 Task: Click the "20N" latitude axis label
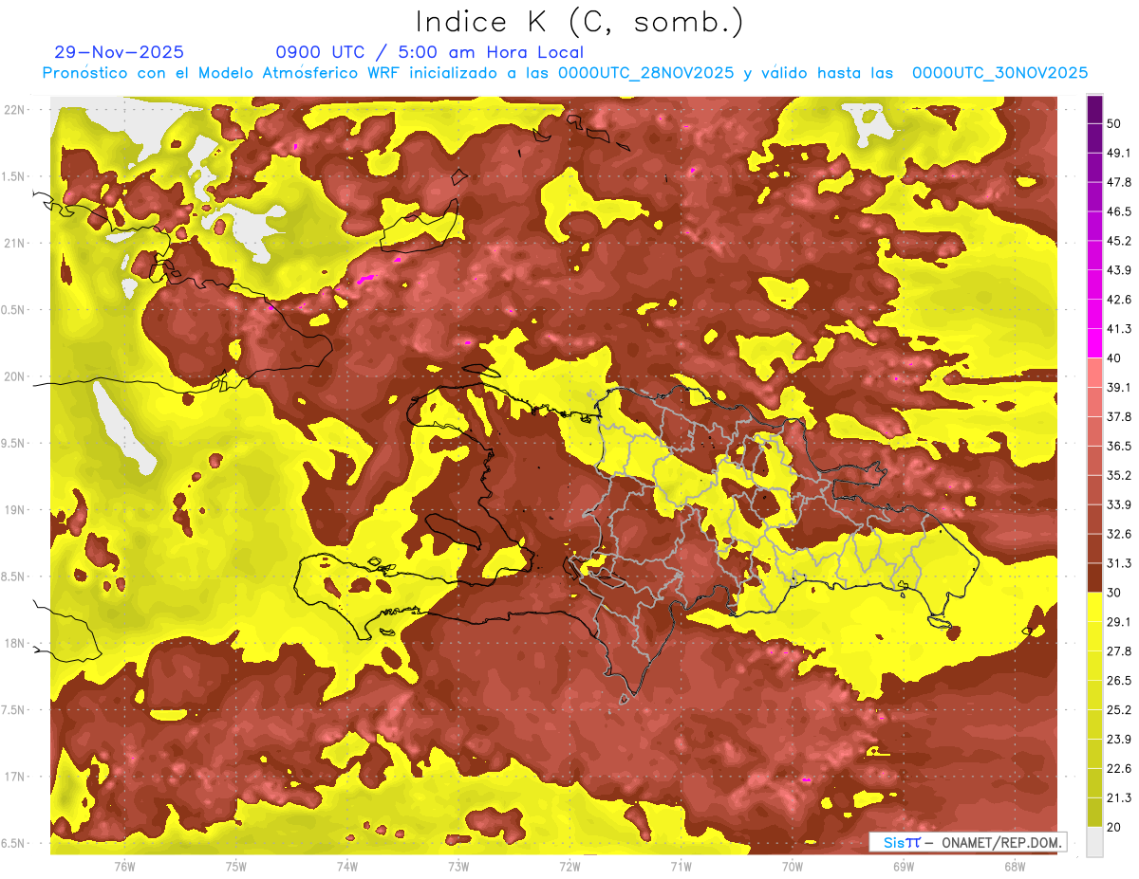[15, 377]
